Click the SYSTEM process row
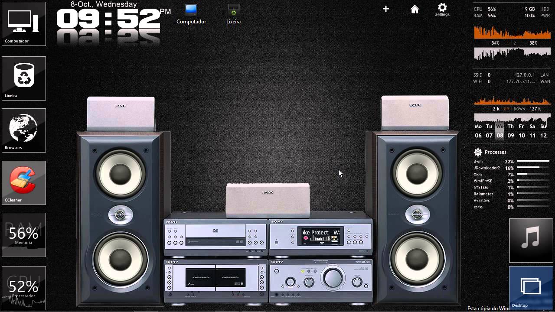This screenshot has height=312, width=555. pyautogui.click(x=512, y=187)
